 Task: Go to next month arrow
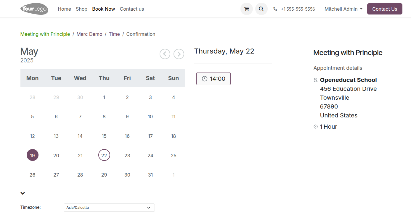(179, 54)
